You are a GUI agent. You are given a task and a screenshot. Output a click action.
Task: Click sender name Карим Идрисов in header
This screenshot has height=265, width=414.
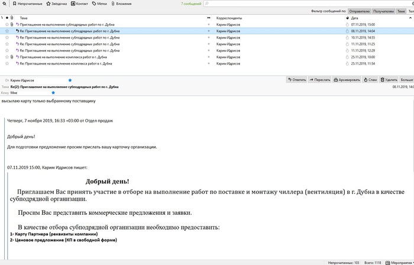tap(22, 80)
